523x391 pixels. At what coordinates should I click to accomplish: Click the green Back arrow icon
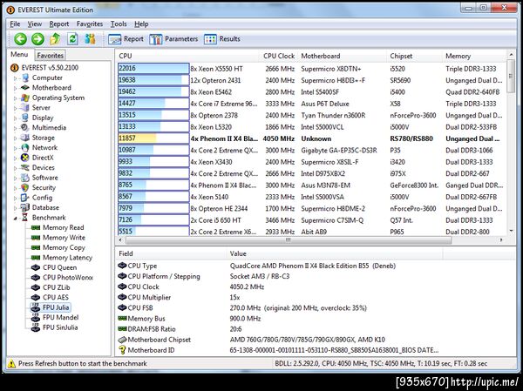click(20, 39)
